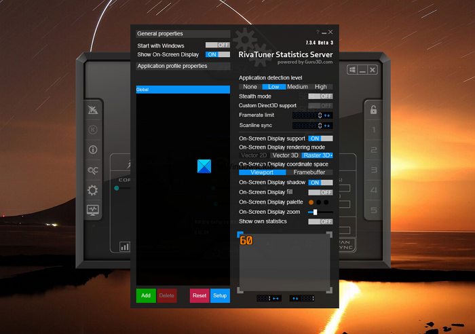Click bottom-right corner marker of OSD preview
Screen dimensions: 475x334
click(x=329, y=291)
